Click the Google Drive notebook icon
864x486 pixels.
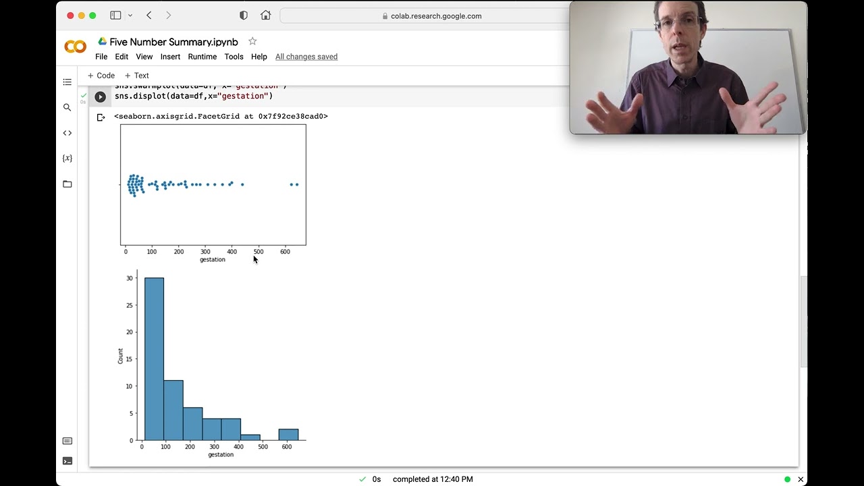(x=102, y=41)
